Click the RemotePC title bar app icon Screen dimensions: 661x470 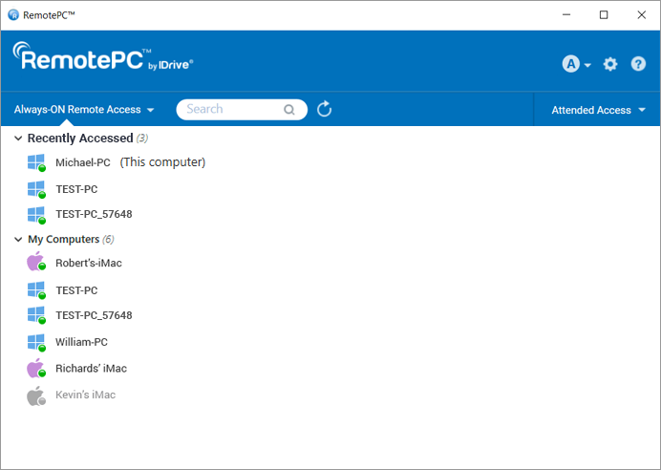click(x=13, y=15)
